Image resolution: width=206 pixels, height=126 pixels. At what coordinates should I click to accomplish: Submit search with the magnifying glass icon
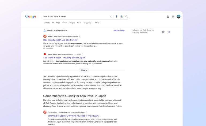click(x=127, y=17)
